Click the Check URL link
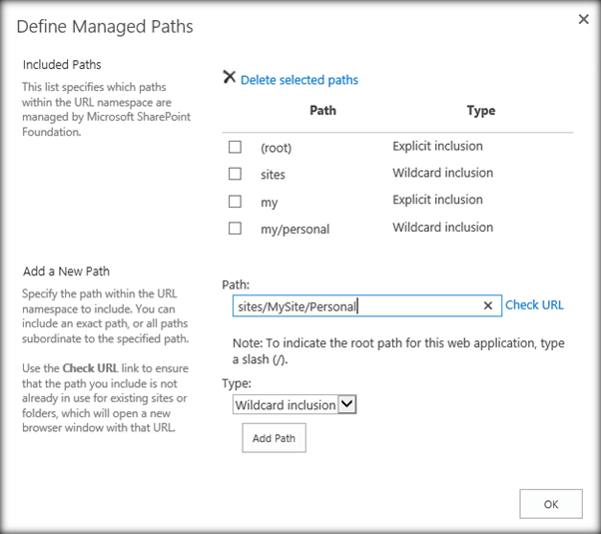 point(534,305)
